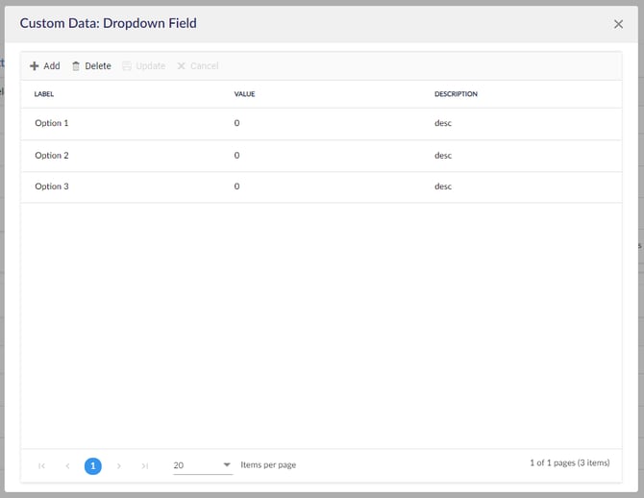Select page 1 in pagination
The image size is (644, 498).
coord(92,465)
